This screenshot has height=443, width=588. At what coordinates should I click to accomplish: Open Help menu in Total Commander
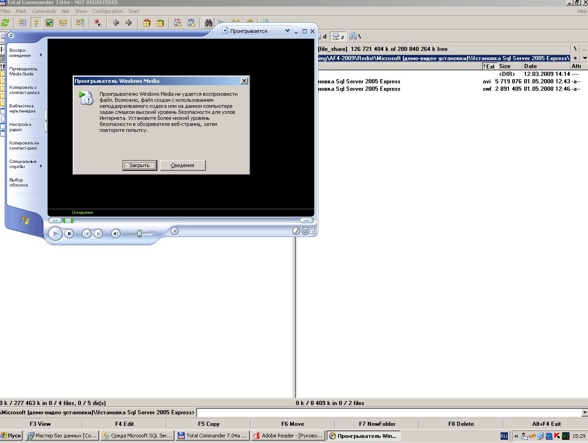(x=582, y=11)
